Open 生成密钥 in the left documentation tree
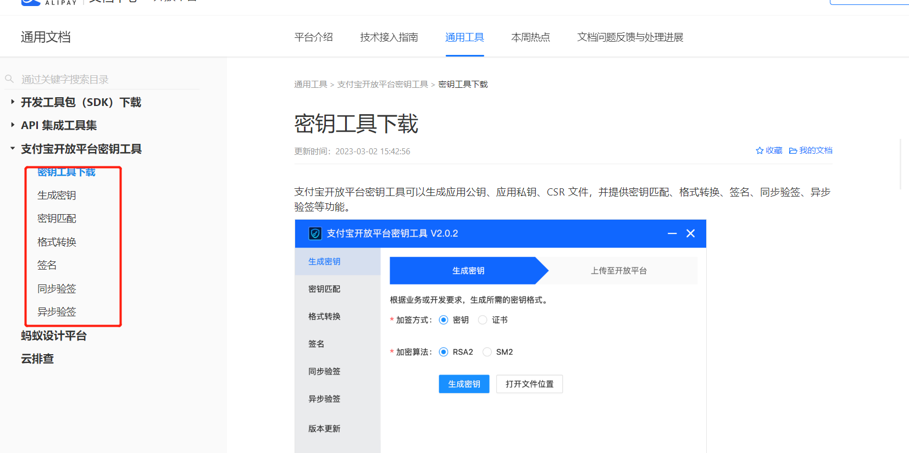The width and height of the screenshot is (909, 453). (57, 195)
